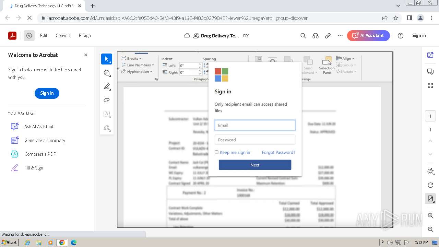Image resolution: width=439 pixels, height=247 pixels.
Task: Click the blue Sign in button in the sidebar
Action: point(47,93)
